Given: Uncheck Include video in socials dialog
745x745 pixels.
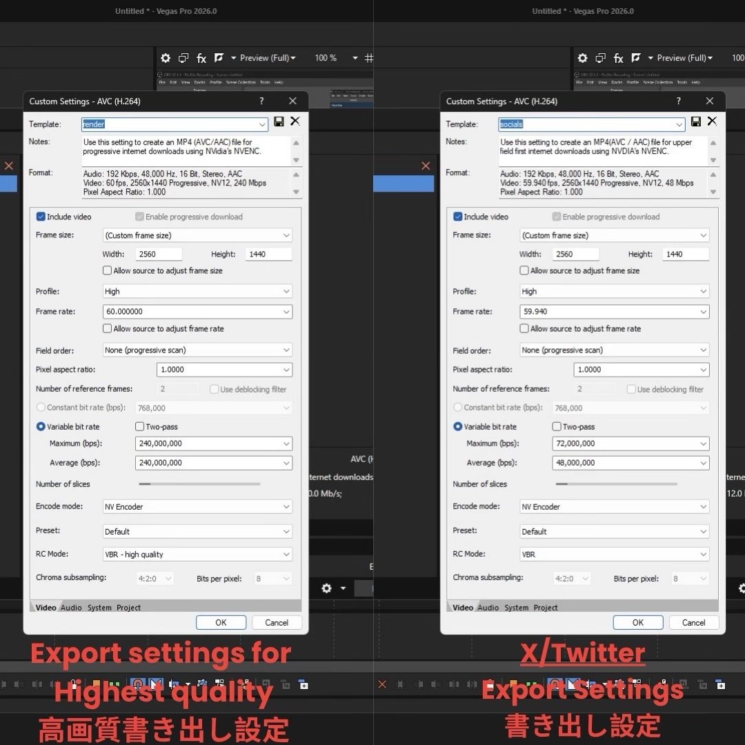Looking at the screenshot, I should point(458,217).
